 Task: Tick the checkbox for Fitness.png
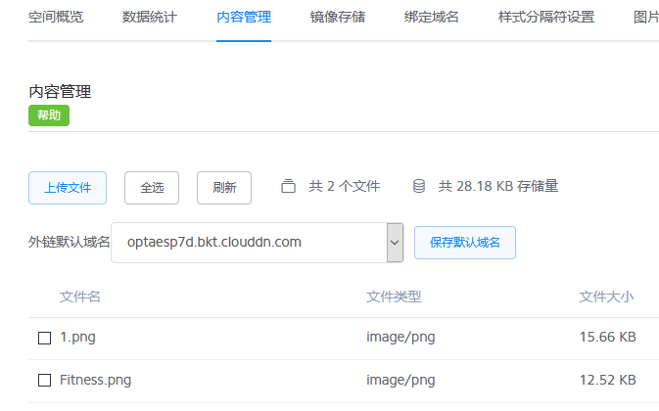pos(44,381)
